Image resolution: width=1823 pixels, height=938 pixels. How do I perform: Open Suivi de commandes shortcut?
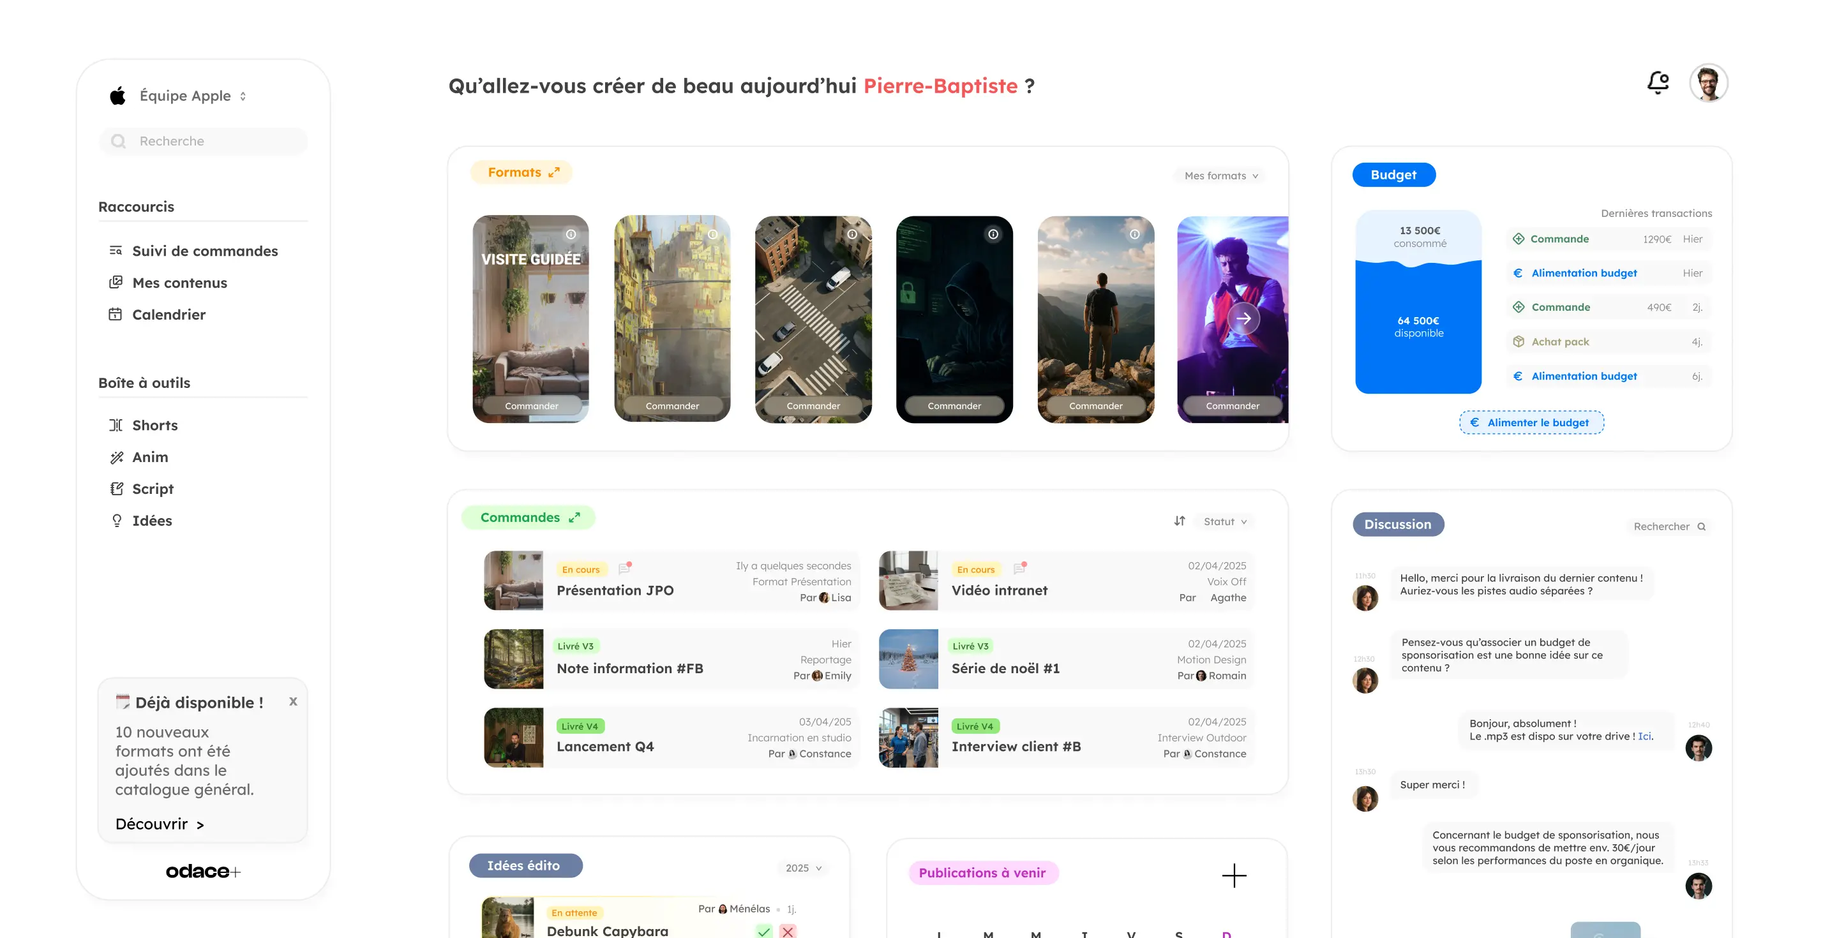194,250
